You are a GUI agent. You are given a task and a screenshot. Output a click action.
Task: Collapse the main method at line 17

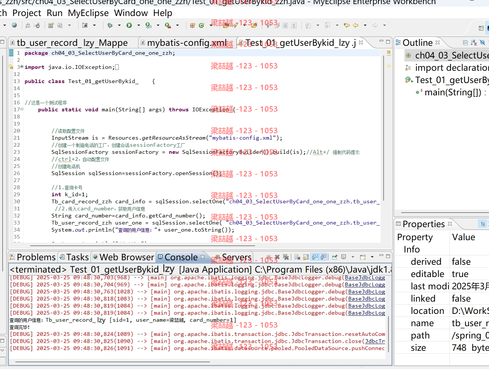click(x=22, y=109)
